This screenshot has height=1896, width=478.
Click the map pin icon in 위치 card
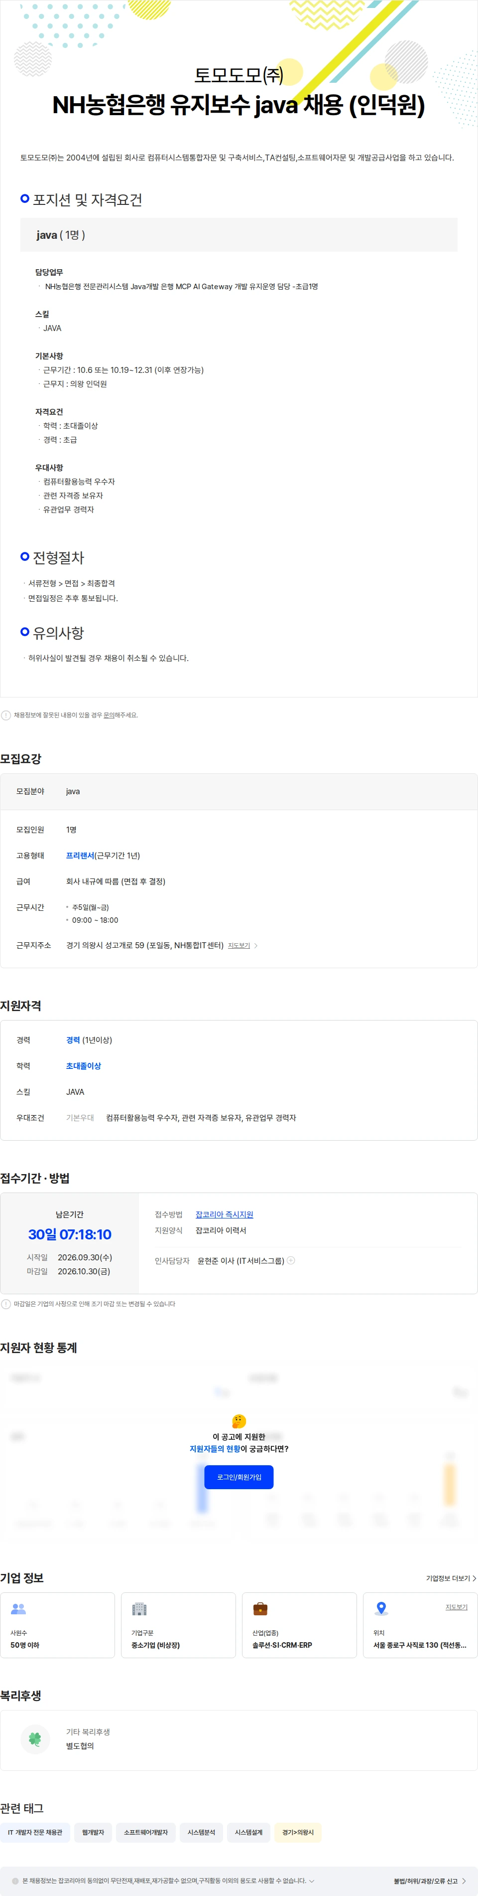[381, 1609]
